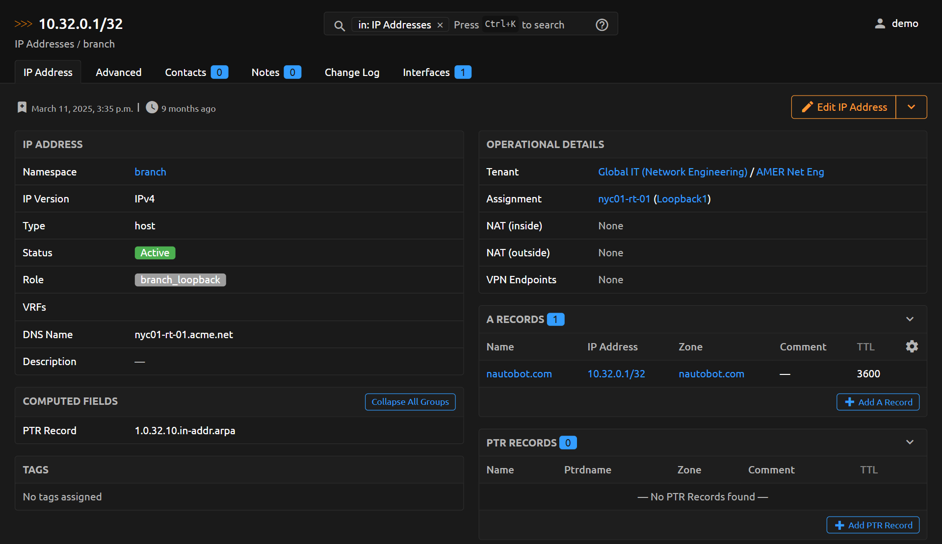The width and height of the screenshot is (942, 544).
Task: Open the search help question icon
Action: pos(602,25)
